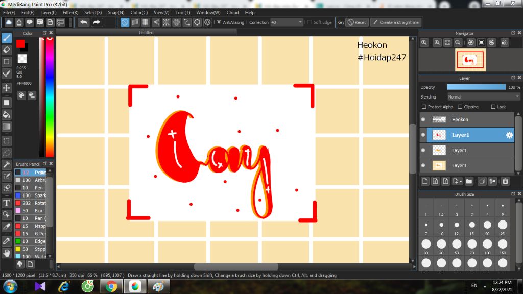Select the Lasso tool
Image resolution: width=523 pixels, height=294 pixels.
tap(7, 153)
